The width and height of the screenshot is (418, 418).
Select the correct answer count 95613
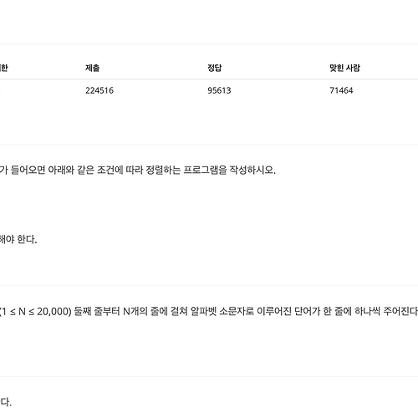point(219,90)
